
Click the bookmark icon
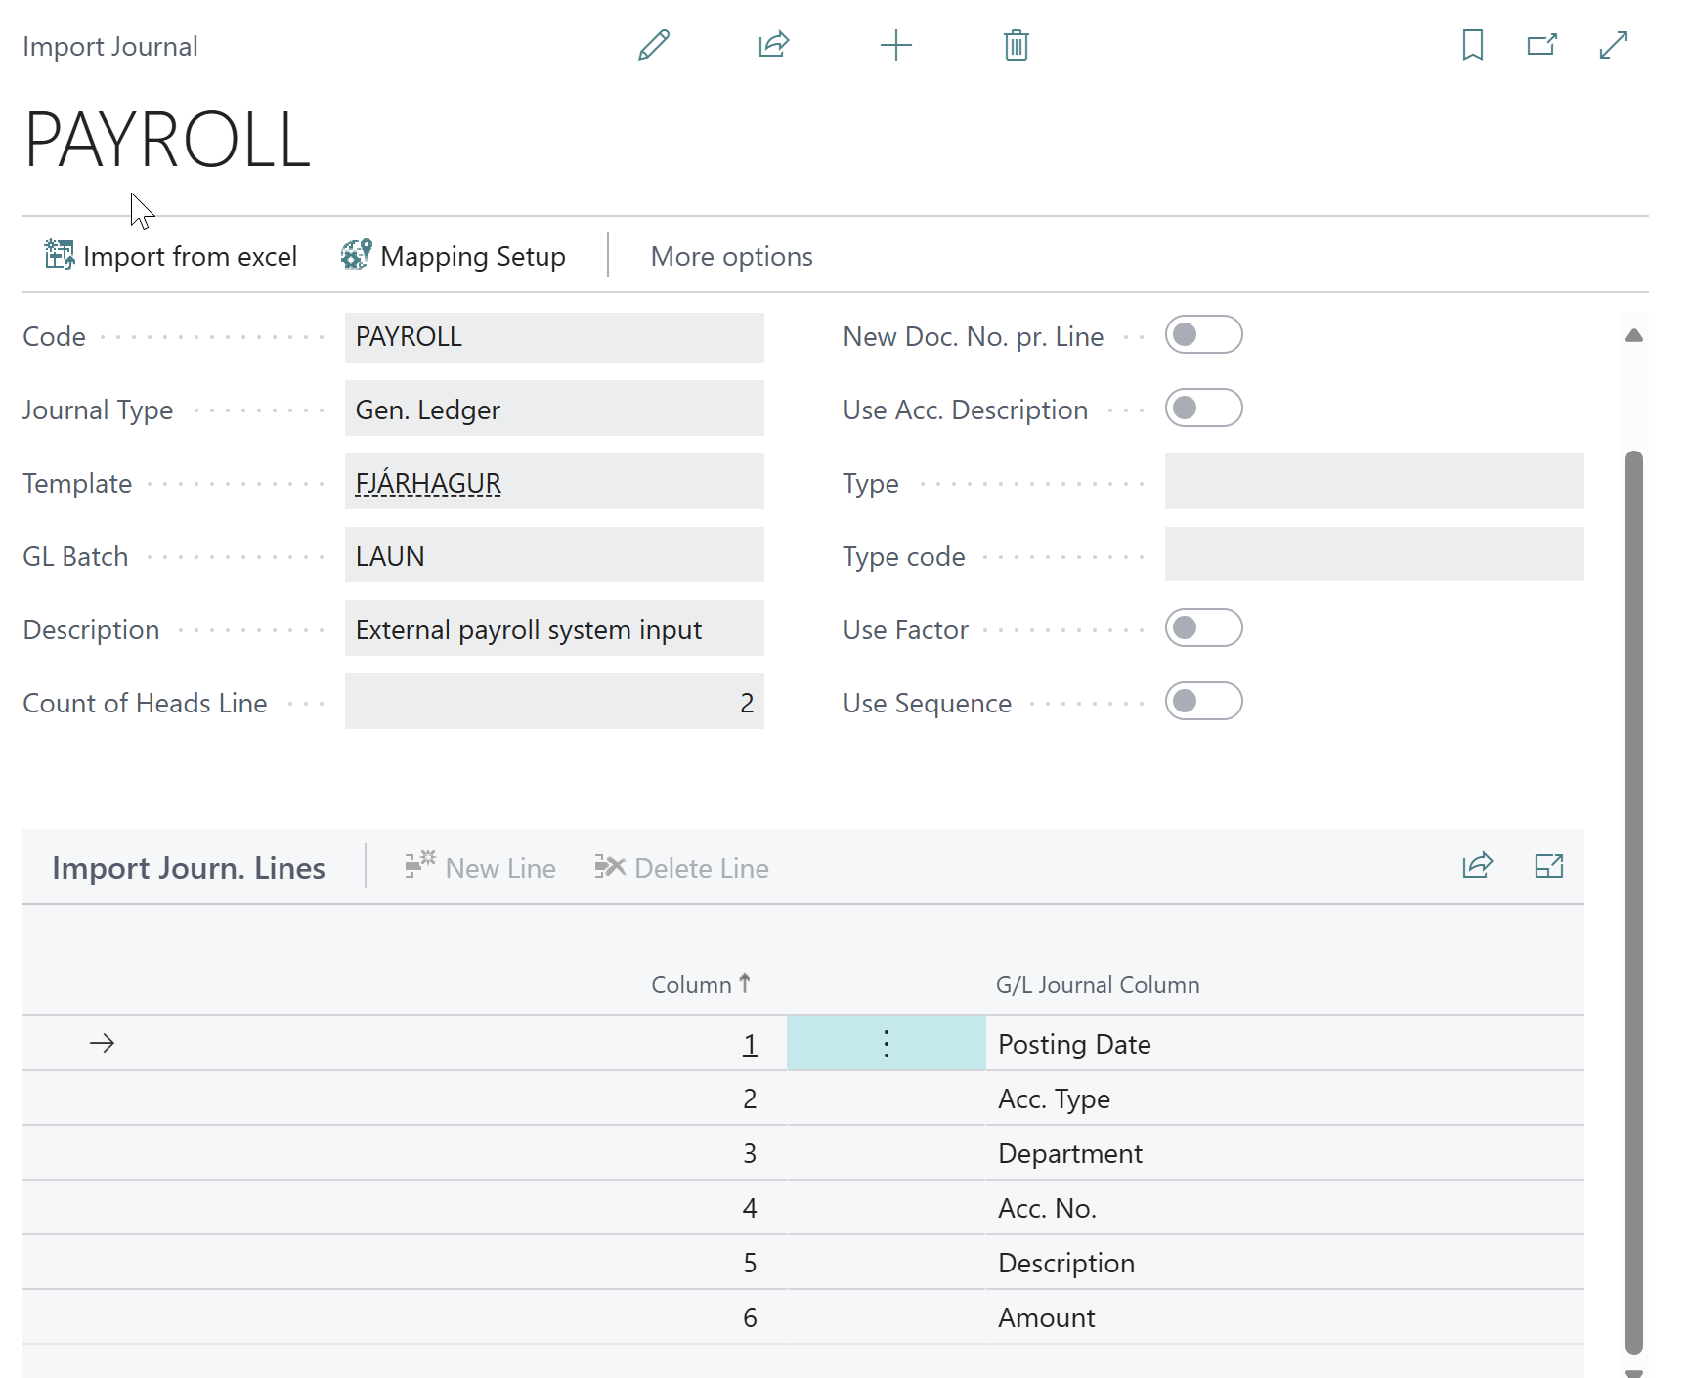tap(1472, 45)
